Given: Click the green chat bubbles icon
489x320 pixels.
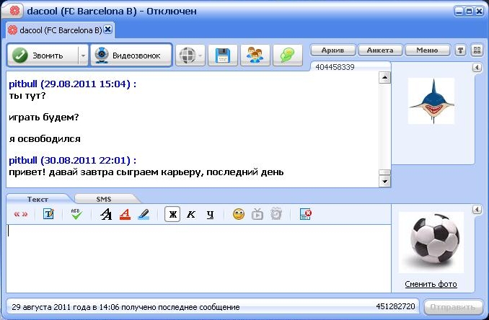Looking at the screenshot, I should (x=288, y=55).
